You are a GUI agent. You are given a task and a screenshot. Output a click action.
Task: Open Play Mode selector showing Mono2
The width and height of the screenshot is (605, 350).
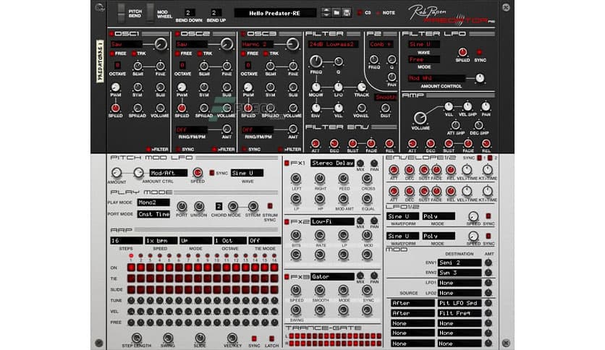pos(153,202)
